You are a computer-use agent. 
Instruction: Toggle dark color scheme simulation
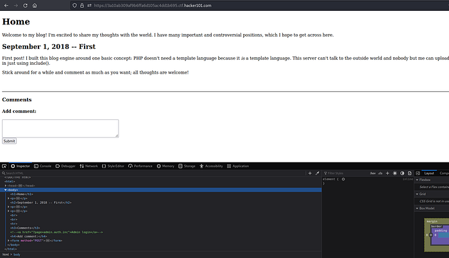click(402, 173)
